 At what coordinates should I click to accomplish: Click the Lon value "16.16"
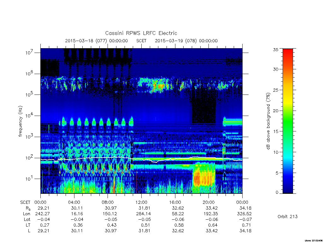click(x=77, y=214)
